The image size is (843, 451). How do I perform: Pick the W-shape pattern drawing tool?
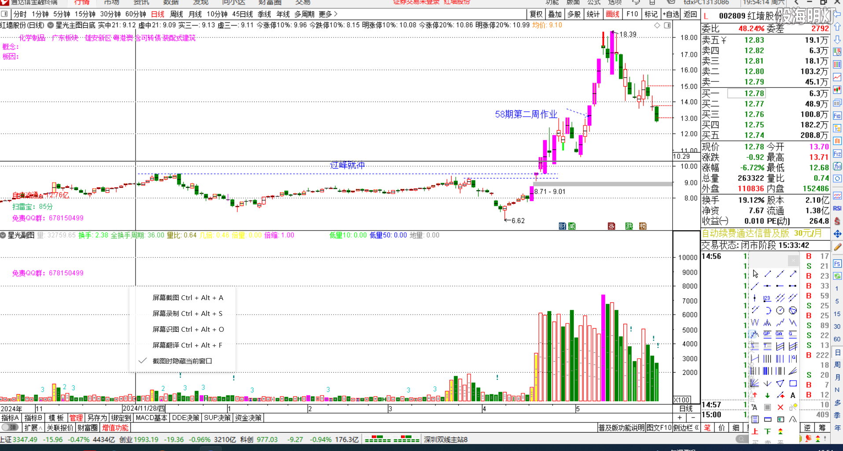755,323
